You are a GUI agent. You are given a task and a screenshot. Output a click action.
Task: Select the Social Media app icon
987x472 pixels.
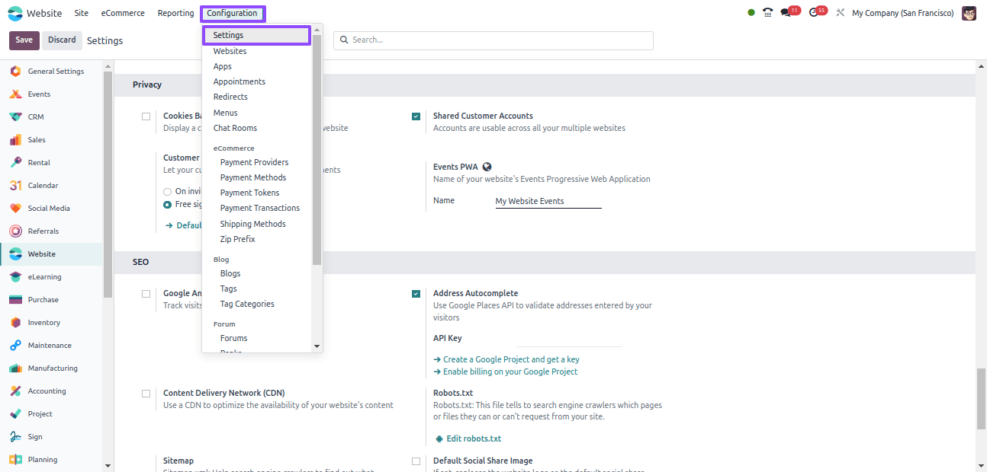[15, 209]
